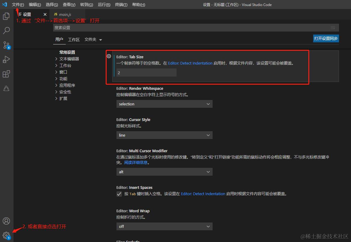Click the Tab Size input field showing 2
351x242 pixels.
coord(147,73)
